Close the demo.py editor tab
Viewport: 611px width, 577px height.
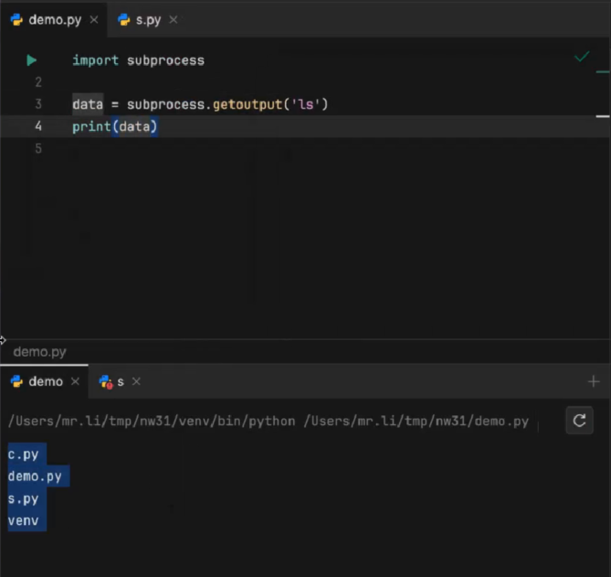(x=94, y=19)
